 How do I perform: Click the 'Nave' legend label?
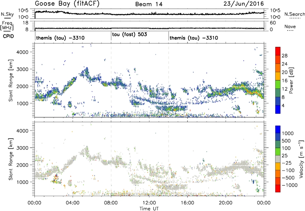[290, 26]
